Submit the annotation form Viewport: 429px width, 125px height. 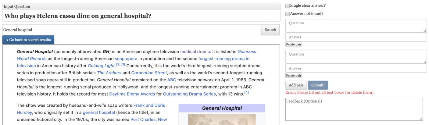(x=318, y=85)
